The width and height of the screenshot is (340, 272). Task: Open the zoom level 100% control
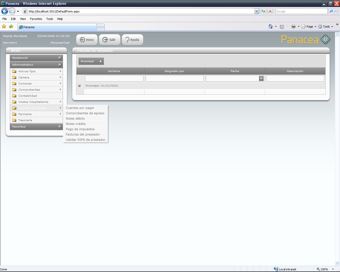325,269
